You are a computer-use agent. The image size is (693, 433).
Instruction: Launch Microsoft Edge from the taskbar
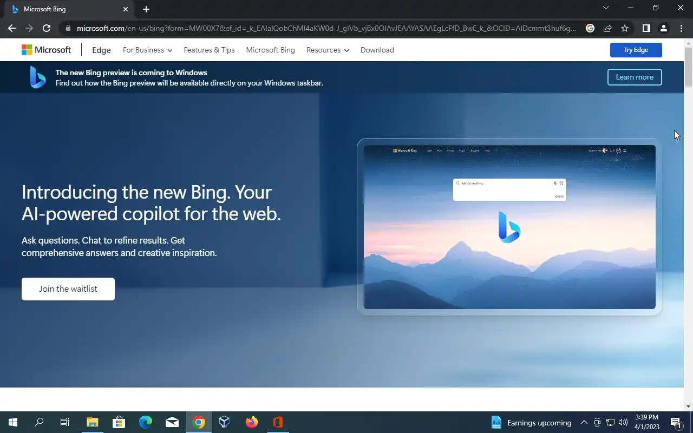pos(145,422)
